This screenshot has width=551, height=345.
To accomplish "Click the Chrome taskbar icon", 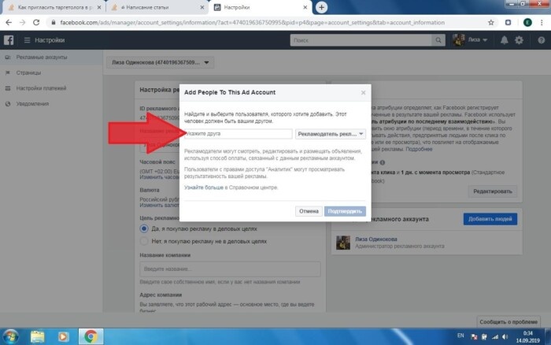I will point(91,336).
